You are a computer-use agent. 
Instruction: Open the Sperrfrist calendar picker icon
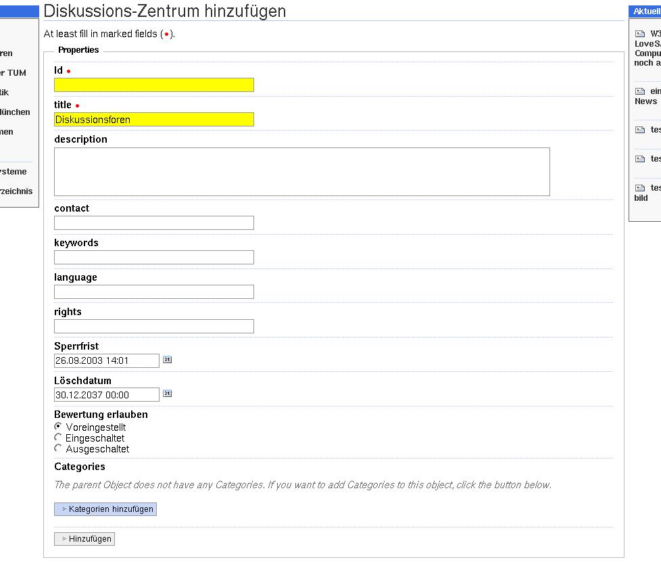[x=167, y=360]
